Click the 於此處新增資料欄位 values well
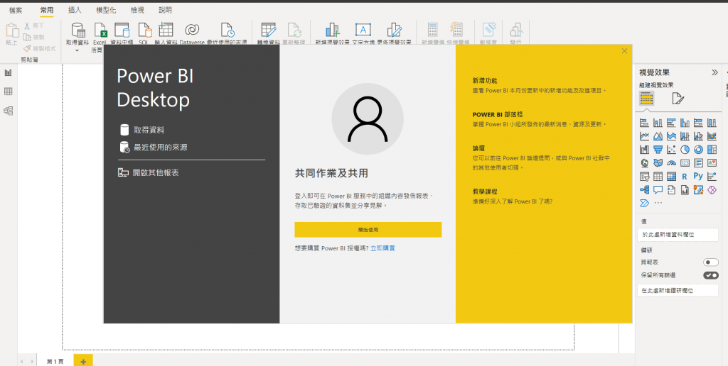The height and width of the screenshot is (366, 728). (x=678, y=235)
